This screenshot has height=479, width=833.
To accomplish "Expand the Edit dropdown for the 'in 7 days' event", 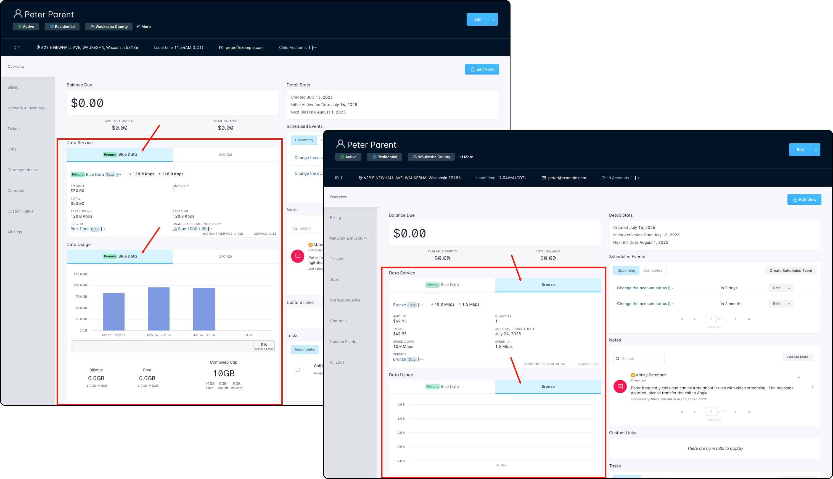I will point(789,288).
